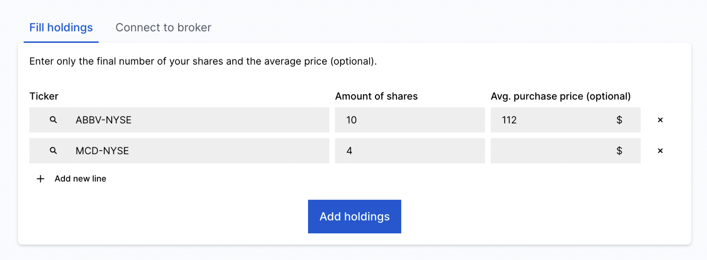Click the Ticker column label
The height and width of the screenshot is (260, 707).
(44, 96)
